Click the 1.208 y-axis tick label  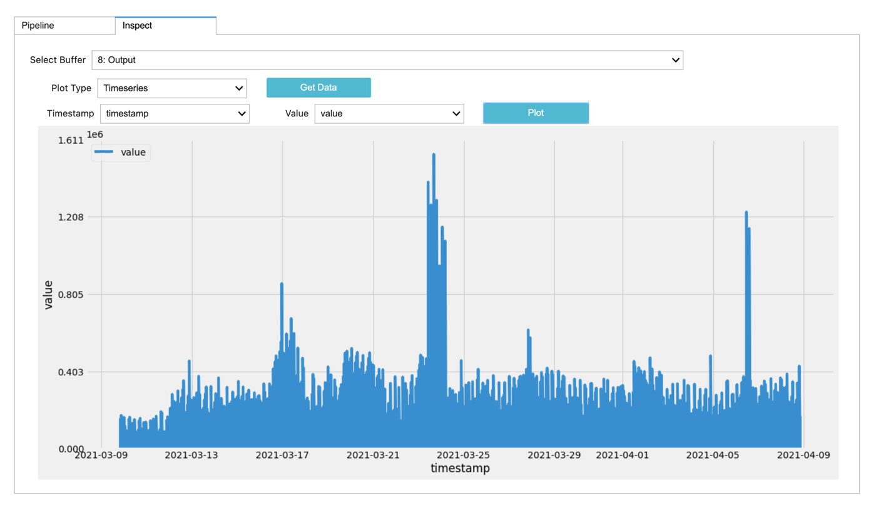pyautogui.click(x=71, y=217)
